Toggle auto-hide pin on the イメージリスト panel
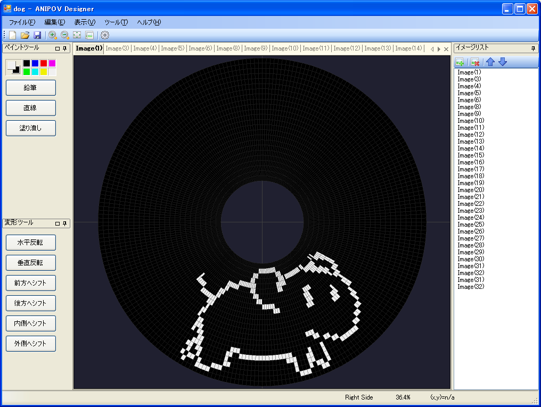The image size is (541, 407). pos(534,48)
